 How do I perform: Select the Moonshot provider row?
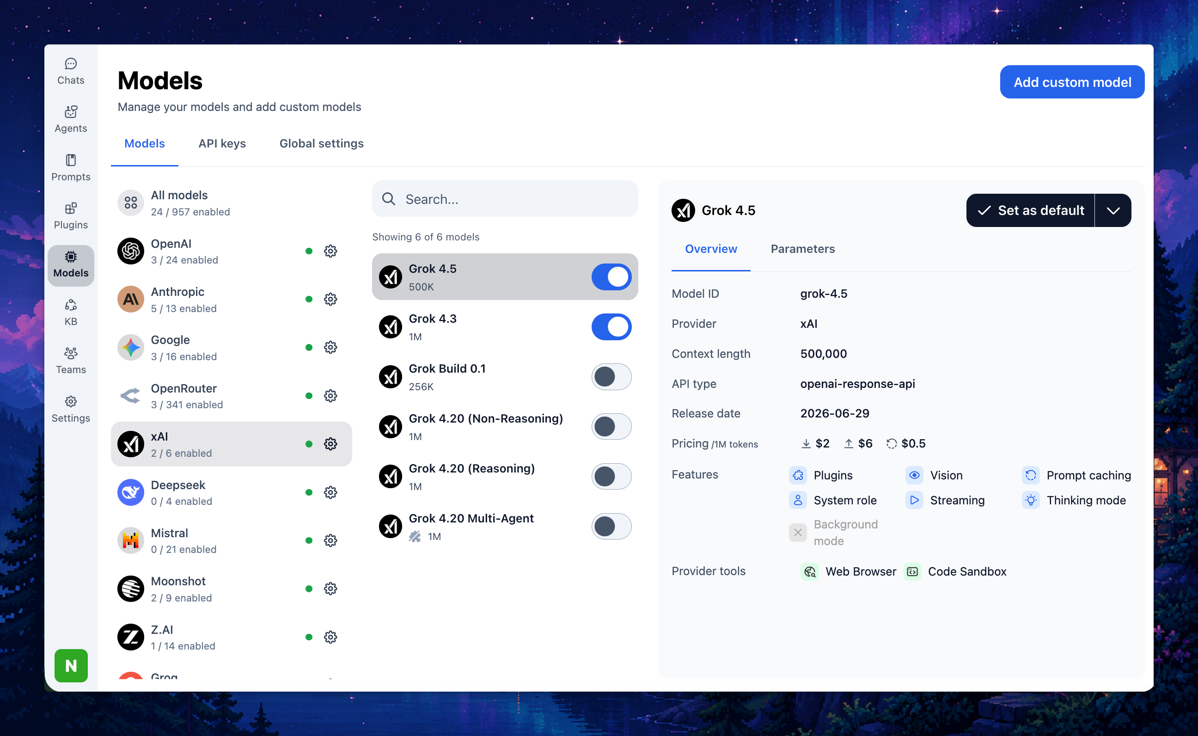tap(231, 589)
